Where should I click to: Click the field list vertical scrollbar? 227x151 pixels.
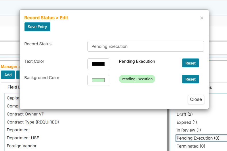pos(168,129)
